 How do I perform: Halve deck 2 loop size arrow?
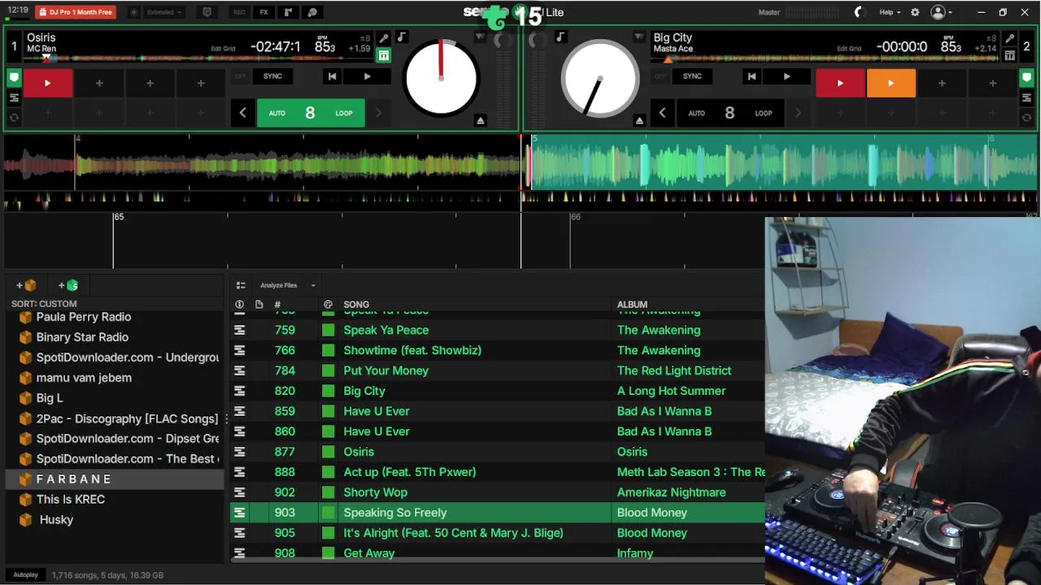(x=662, y=113)
